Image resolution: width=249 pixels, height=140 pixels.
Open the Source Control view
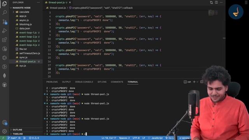(x=4, y=22)
